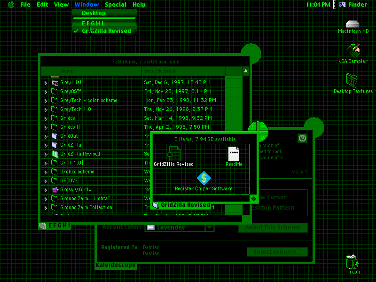376x282 pixels.
Task: Click the GreyMist item icon in list
Action: tap(55, 83)
